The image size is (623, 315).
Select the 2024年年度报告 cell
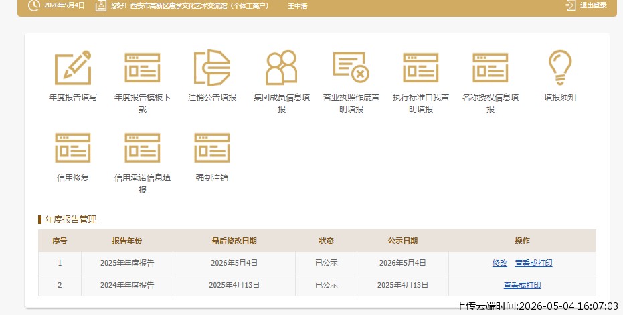pyautogui.click(x=127, y=285)
